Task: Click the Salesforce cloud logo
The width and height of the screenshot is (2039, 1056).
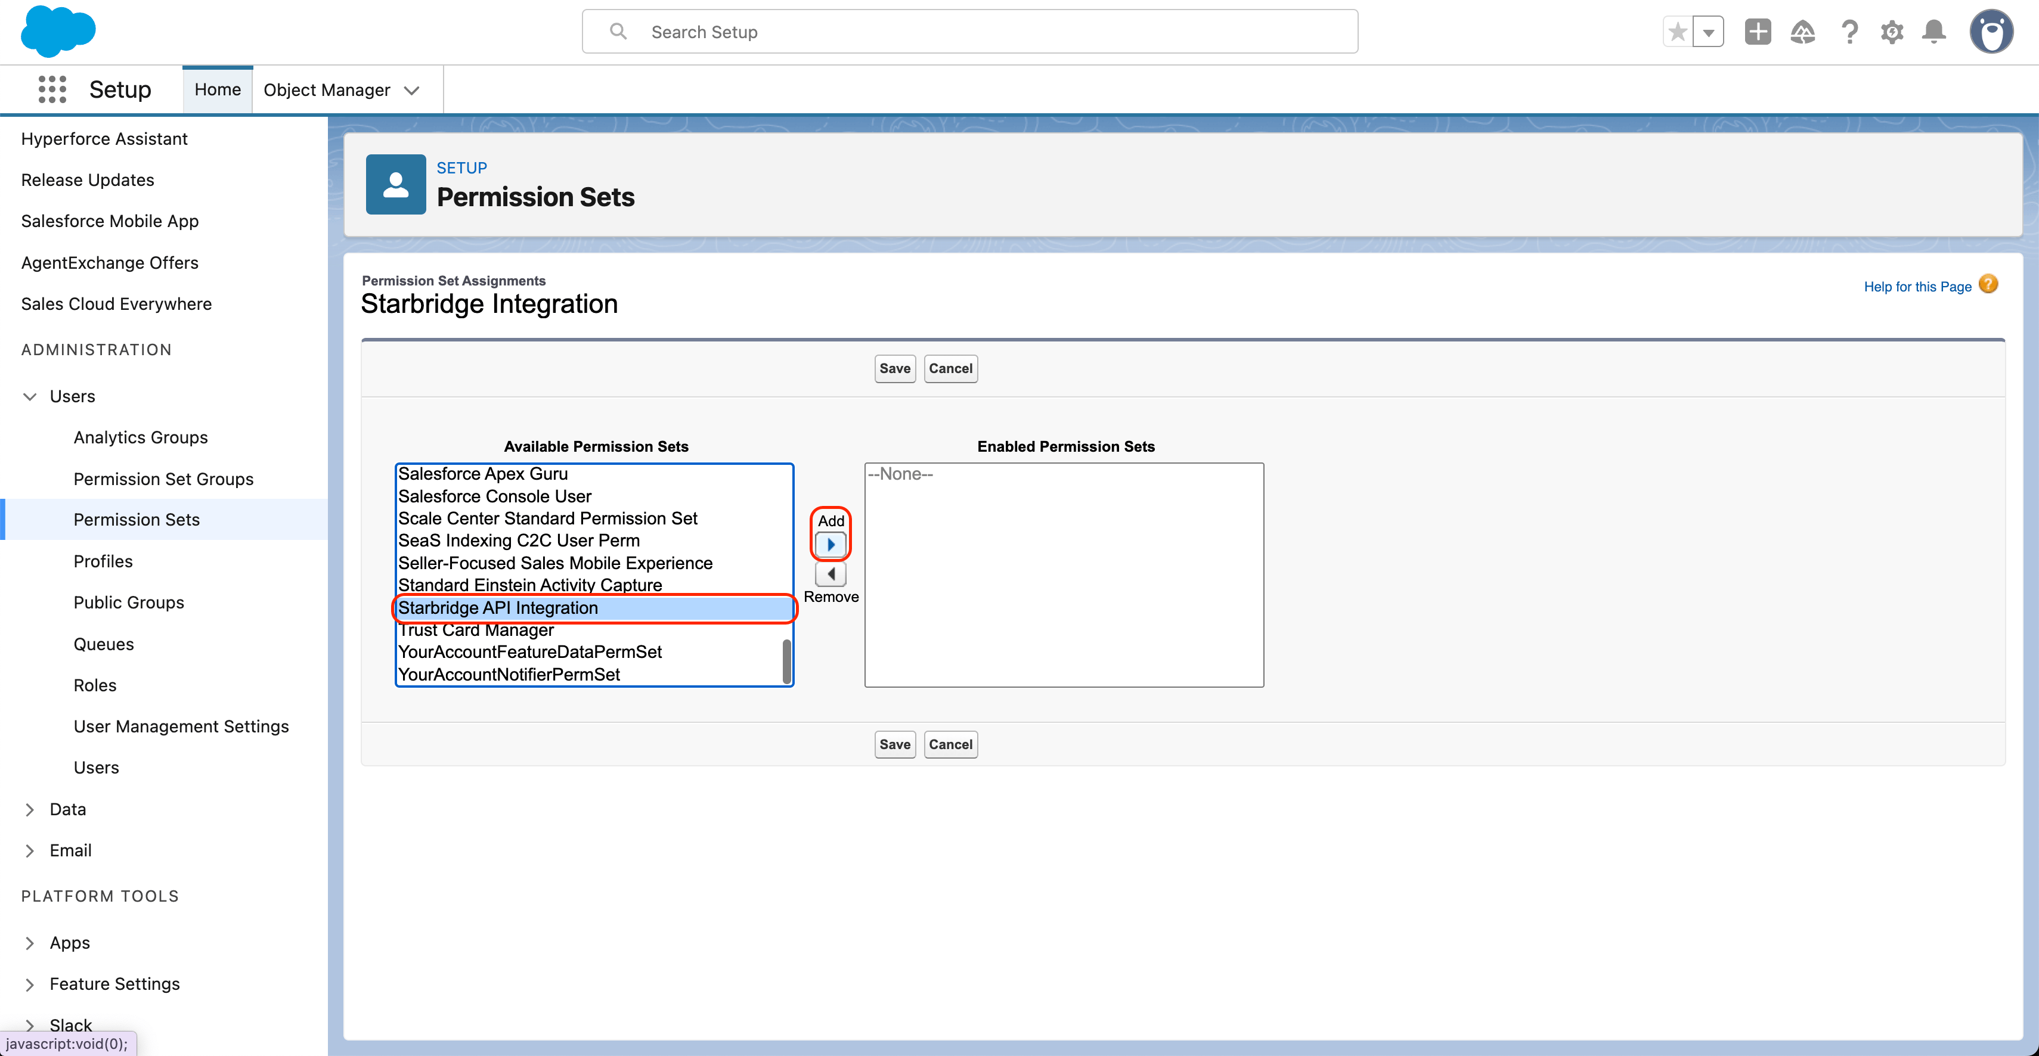Action: (x=58, y=32)
